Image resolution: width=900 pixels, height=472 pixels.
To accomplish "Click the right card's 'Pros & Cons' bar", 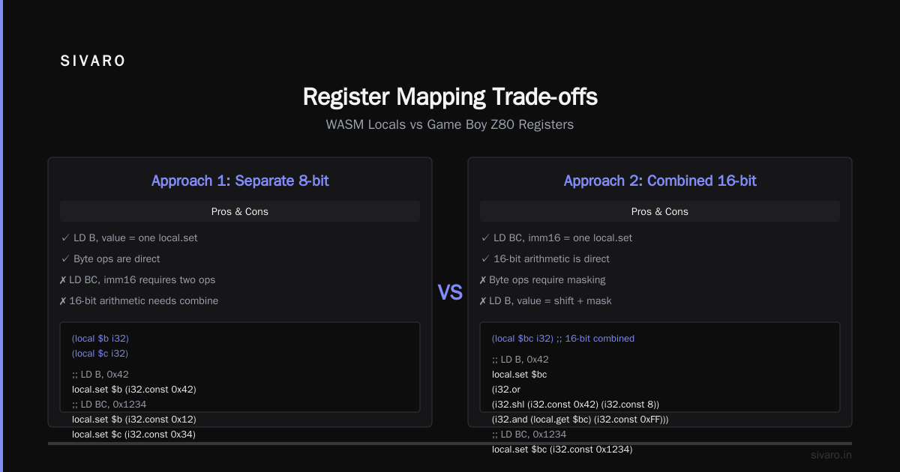I will pyautogui.click(x=660, y=211).
